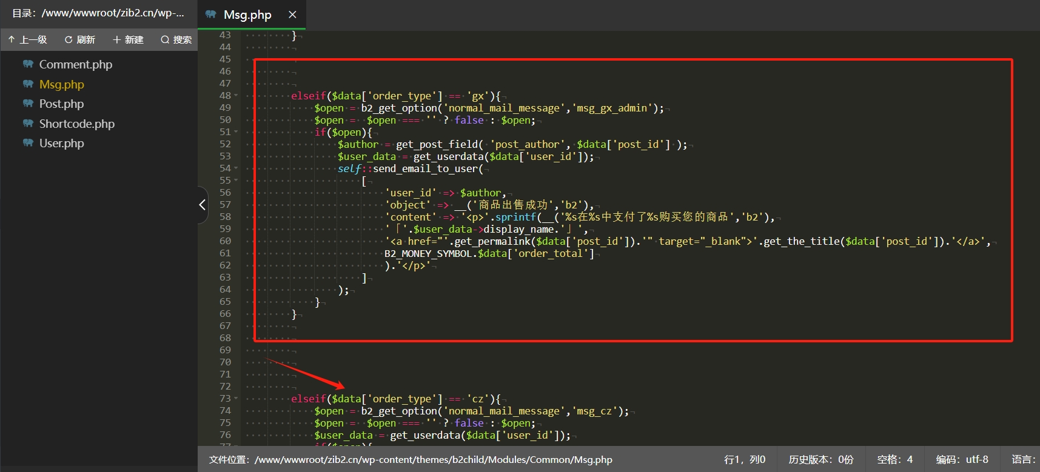Open cursor position 行1, 列0 indicator

coord(745,459)
